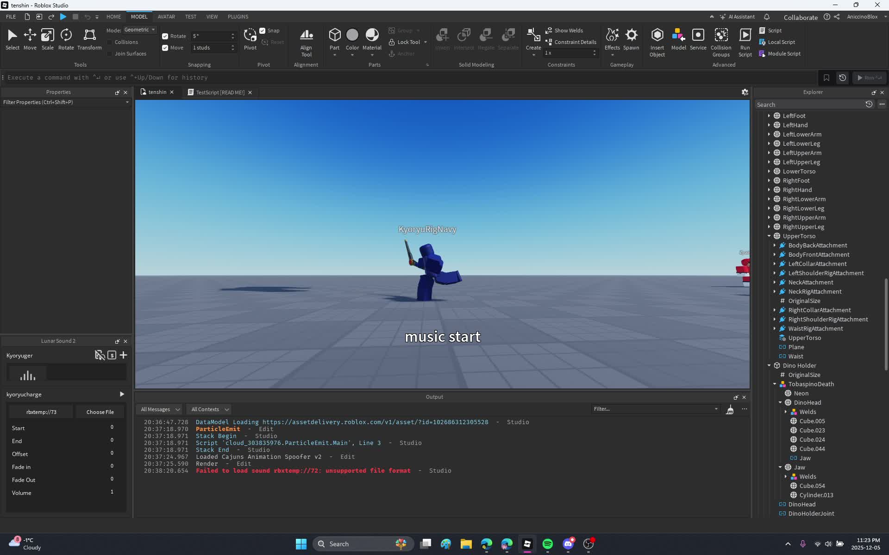Open Insert Object dialog
Viewport: 889px width, 555px height.
click(x=657, y=43)
